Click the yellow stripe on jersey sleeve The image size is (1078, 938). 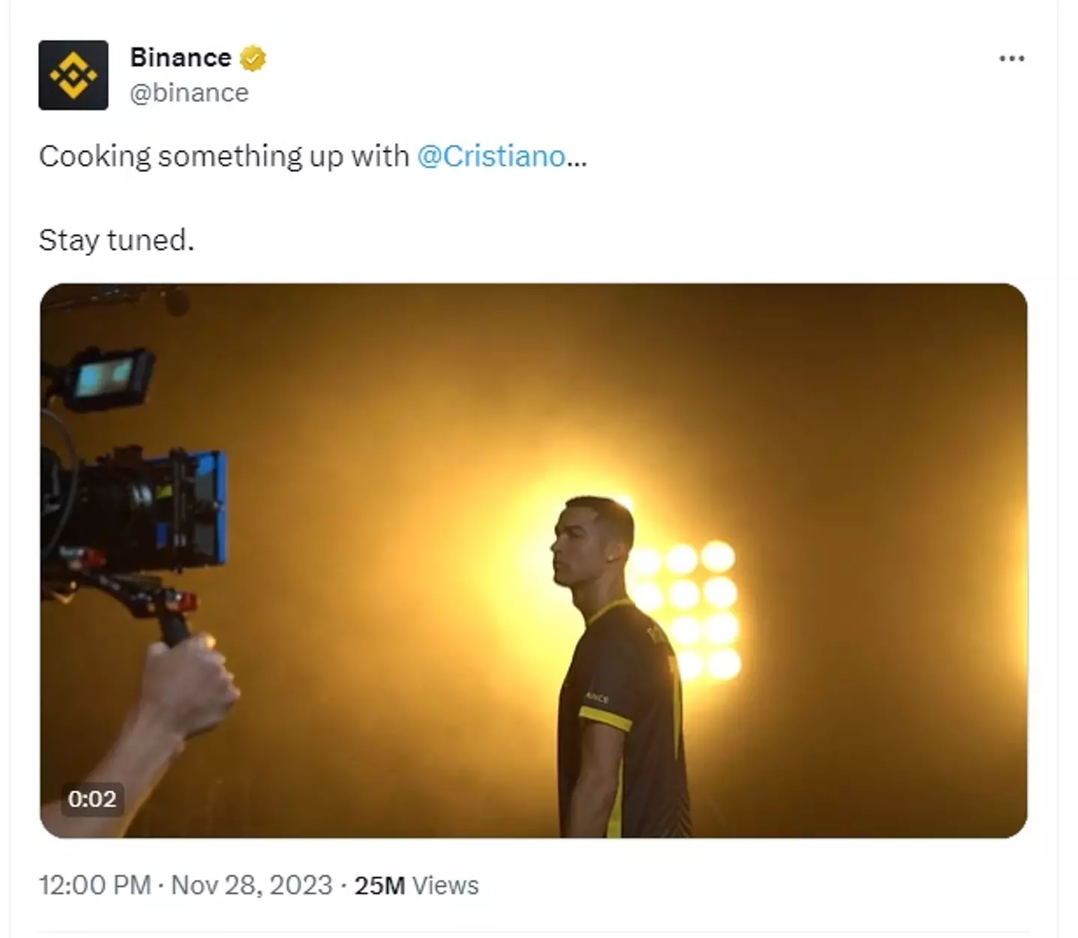tap(605, 719)
